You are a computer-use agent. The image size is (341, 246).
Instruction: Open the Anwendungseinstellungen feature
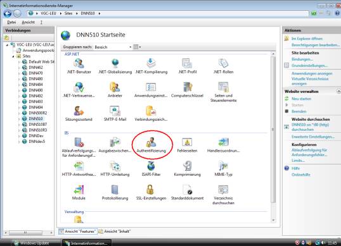coord(151,90)
